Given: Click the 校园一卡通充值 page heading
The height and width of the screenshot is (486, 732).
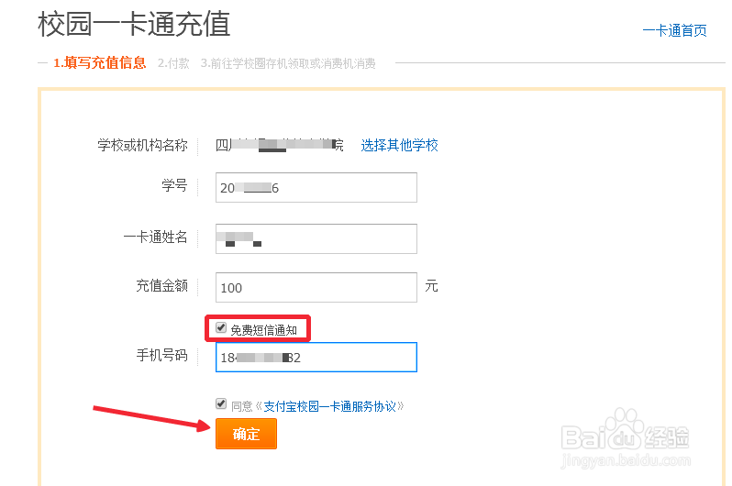Looking at the screenshot, I should [x=134, y=24].
